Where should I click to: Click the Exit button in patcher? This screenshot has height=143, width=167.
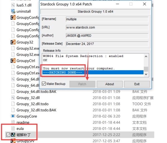point(137,84)
